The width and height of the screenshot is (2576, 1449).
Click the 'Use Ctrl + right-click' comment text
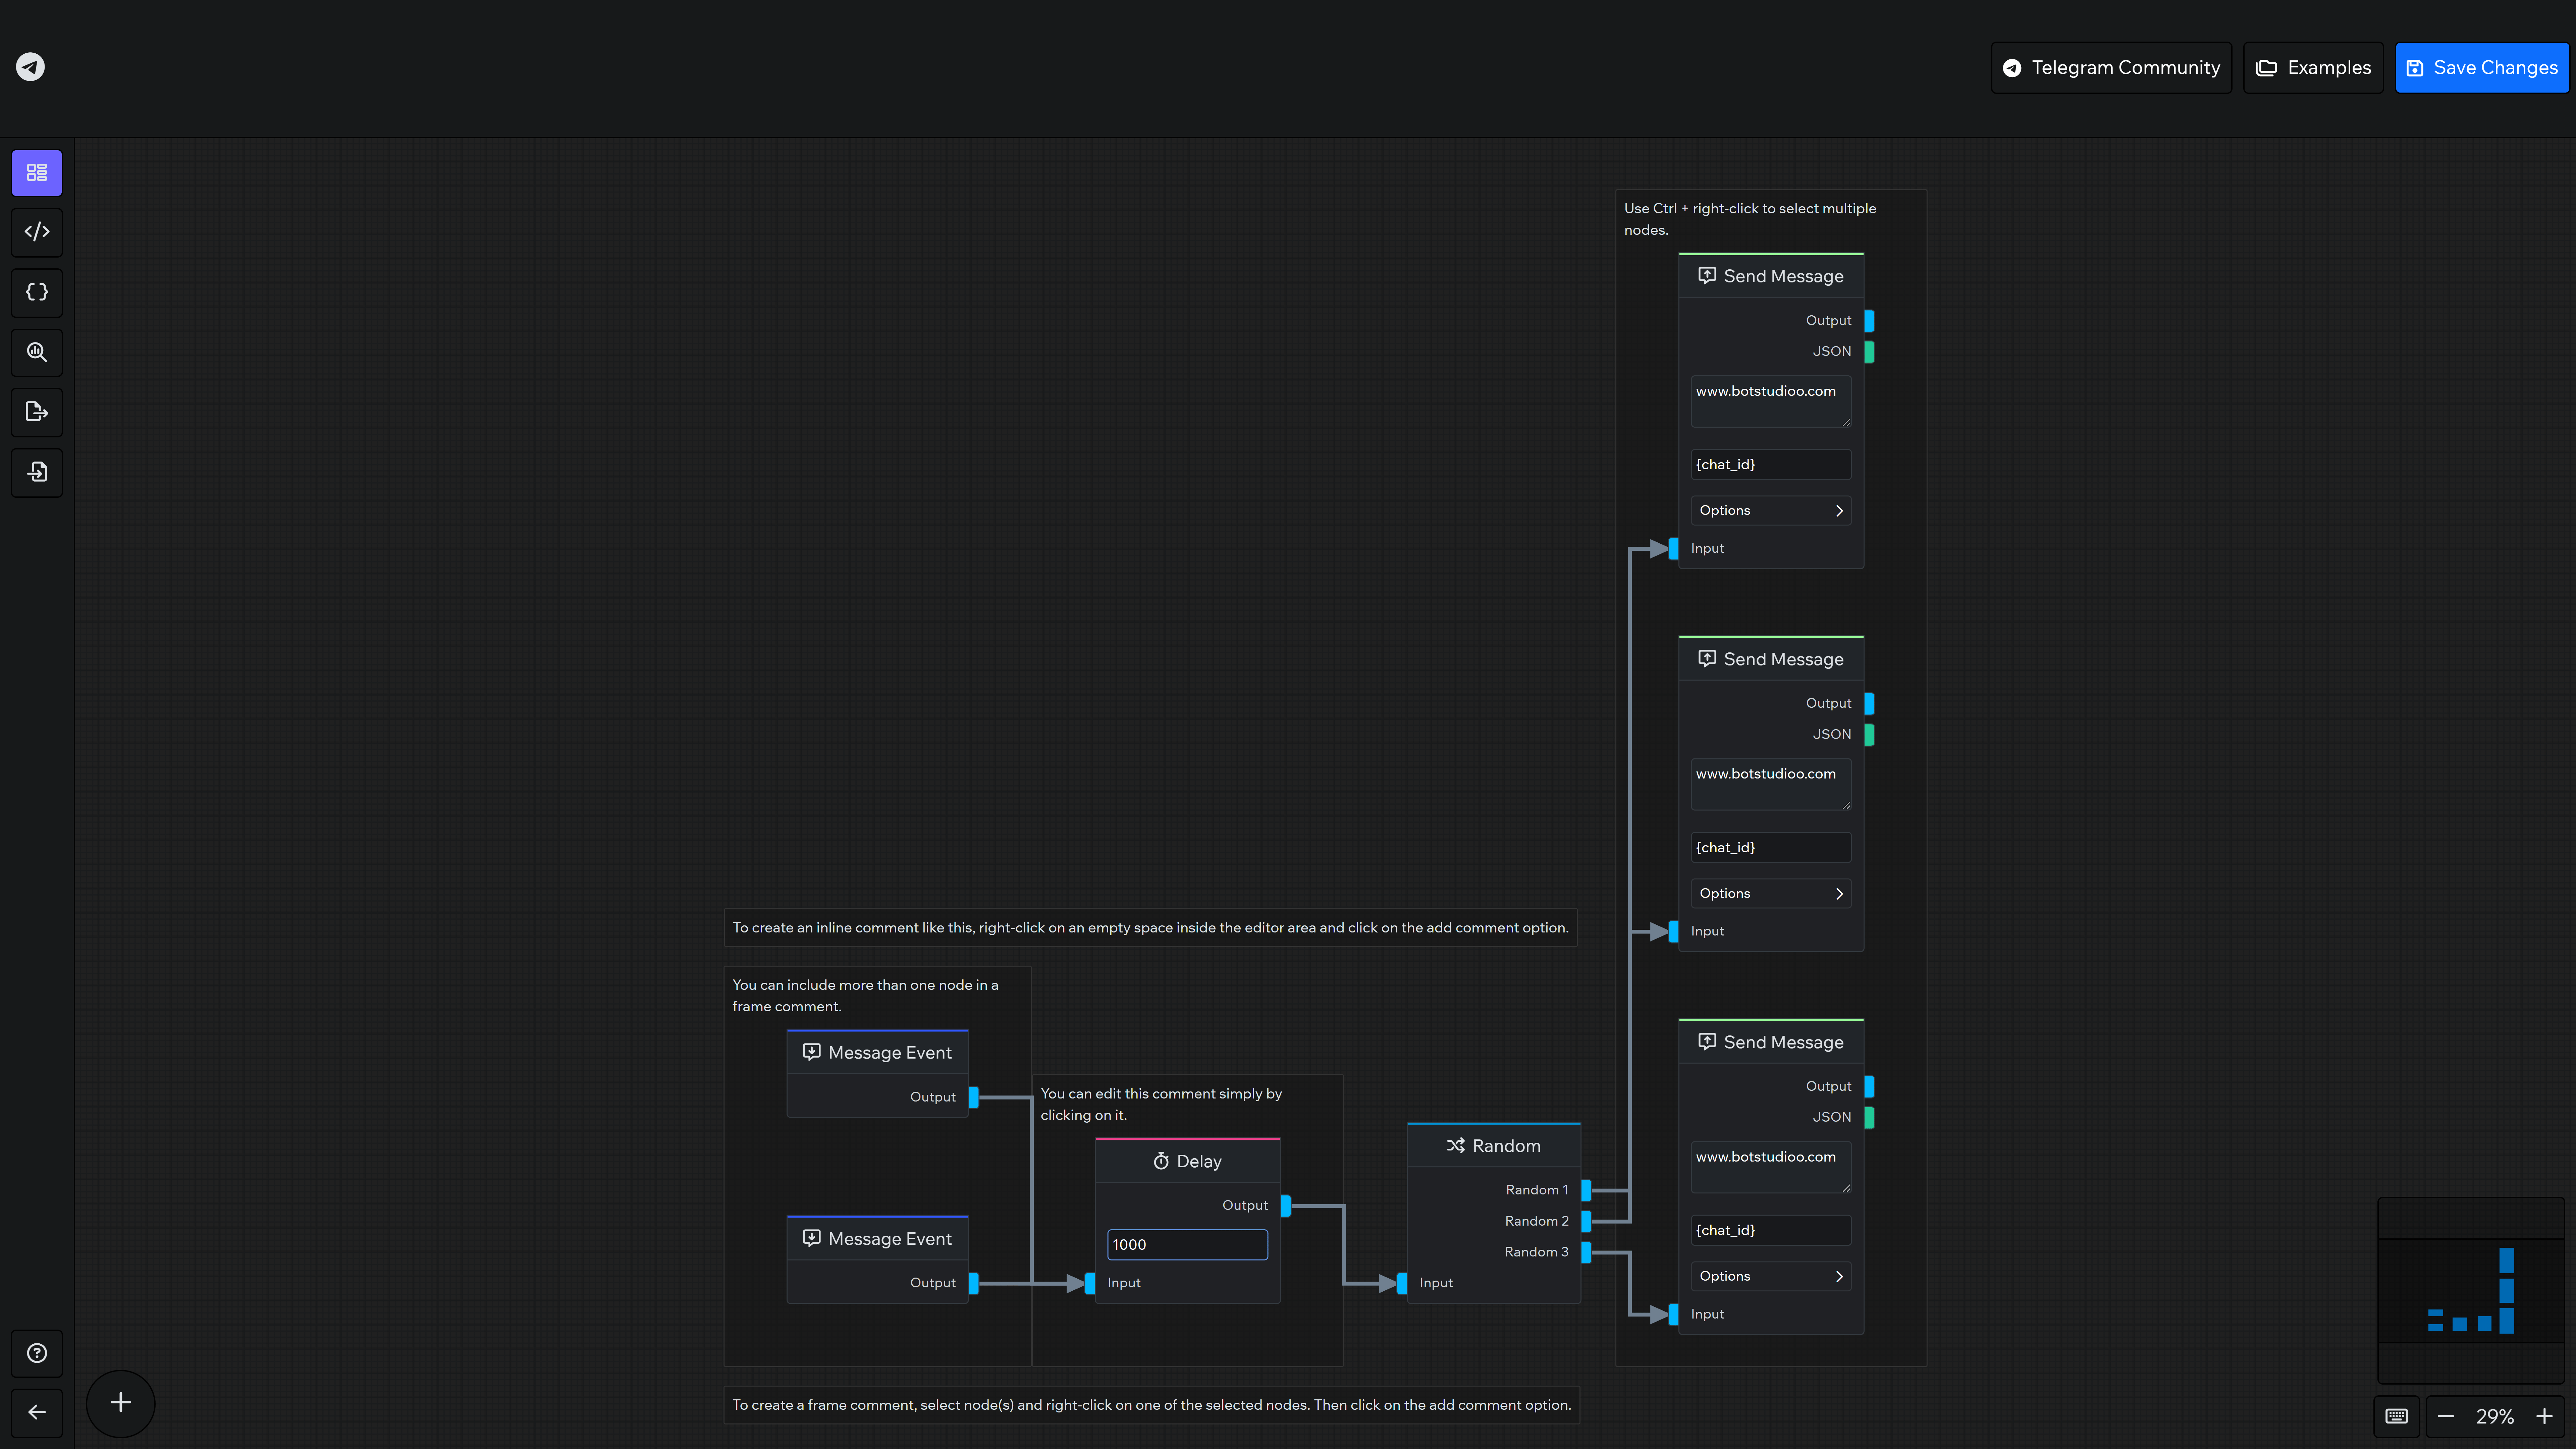click(x=1750, y=219)
